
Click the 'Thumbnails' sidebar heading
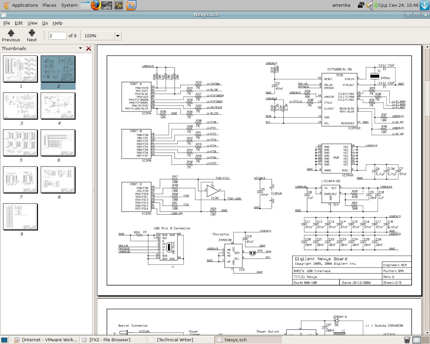click(14, 48)
